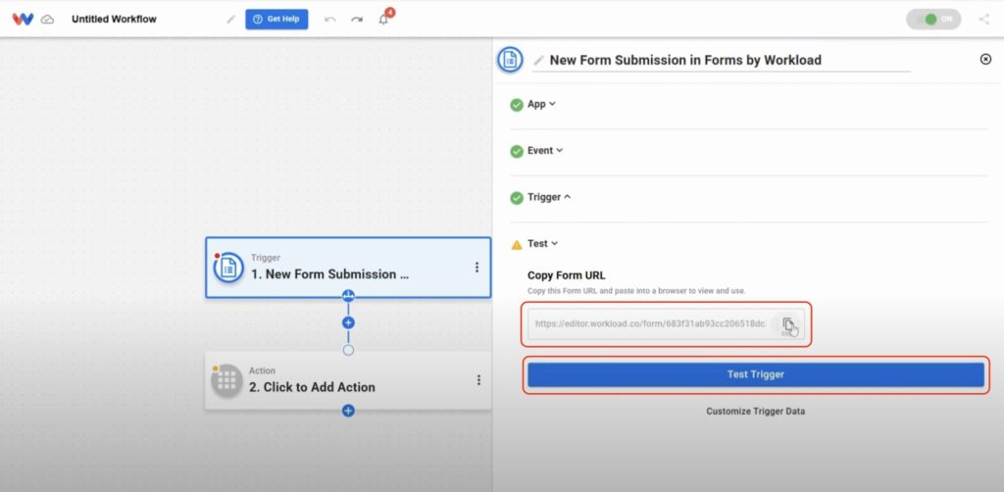This screenshot has height=492, width=1004.
Task: Click pencil icon to rename Untitled Workflow
Action: (231, 20)
